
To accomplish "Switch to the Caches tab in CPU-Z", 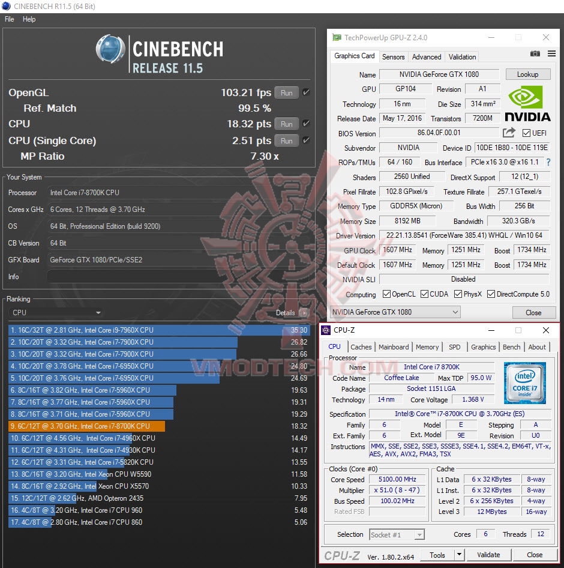I will 361,347.
